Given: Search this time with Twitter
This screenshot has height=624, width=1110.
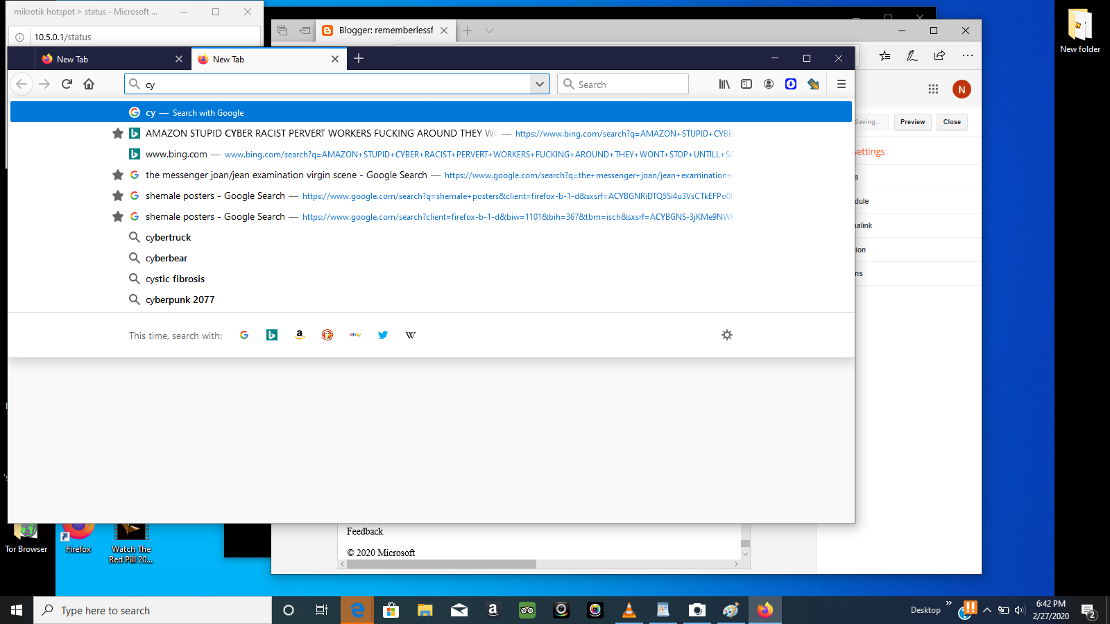Looking at the screenshot, I should click(x=383, y=335).
